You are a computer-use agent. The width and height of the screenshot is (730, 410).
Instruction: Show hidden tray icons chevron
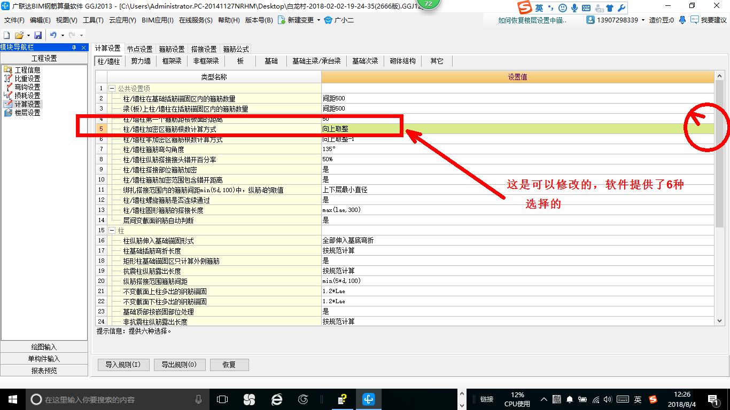pyautogui.click(x=544, y=399)
